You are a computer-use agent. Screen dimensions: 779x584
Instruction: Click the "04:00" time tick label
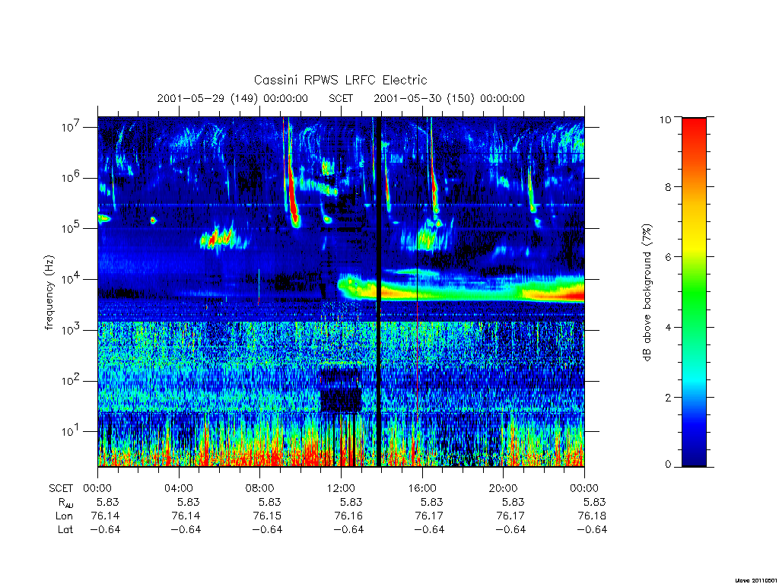pos(179,488)
